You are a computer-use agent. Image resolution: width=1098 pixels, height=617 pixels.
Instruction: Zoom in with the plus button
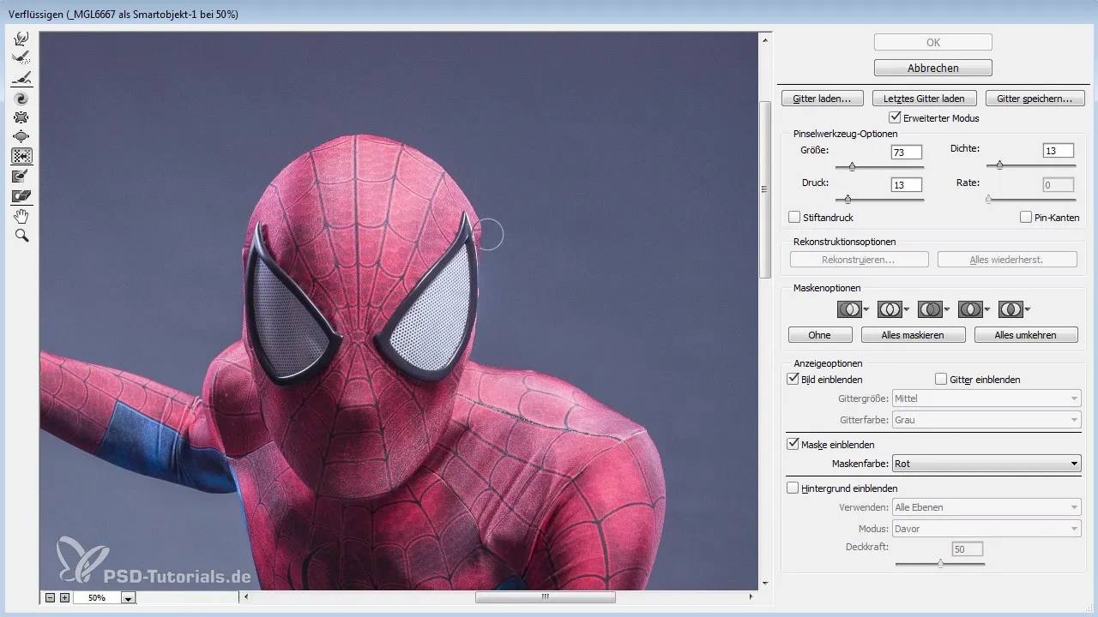[x=64, y=597]
